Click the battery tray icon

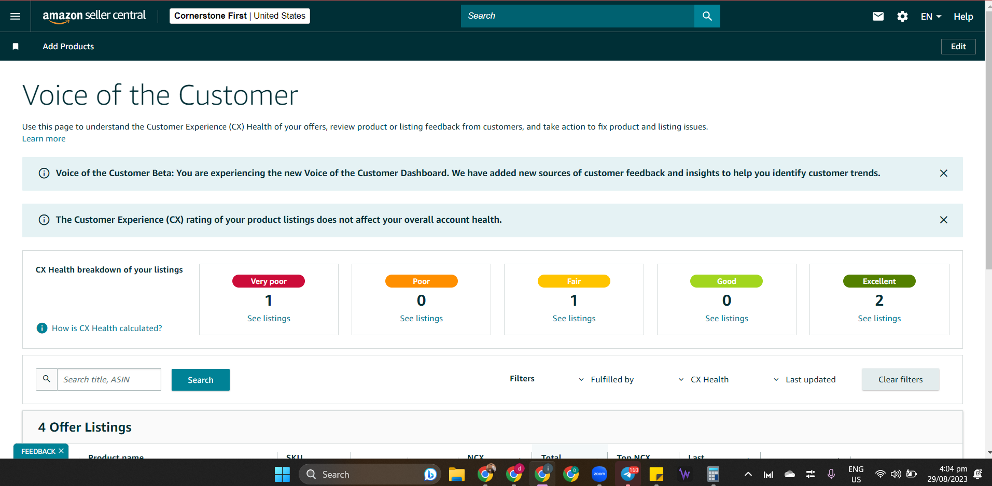(x=912, y=474)
